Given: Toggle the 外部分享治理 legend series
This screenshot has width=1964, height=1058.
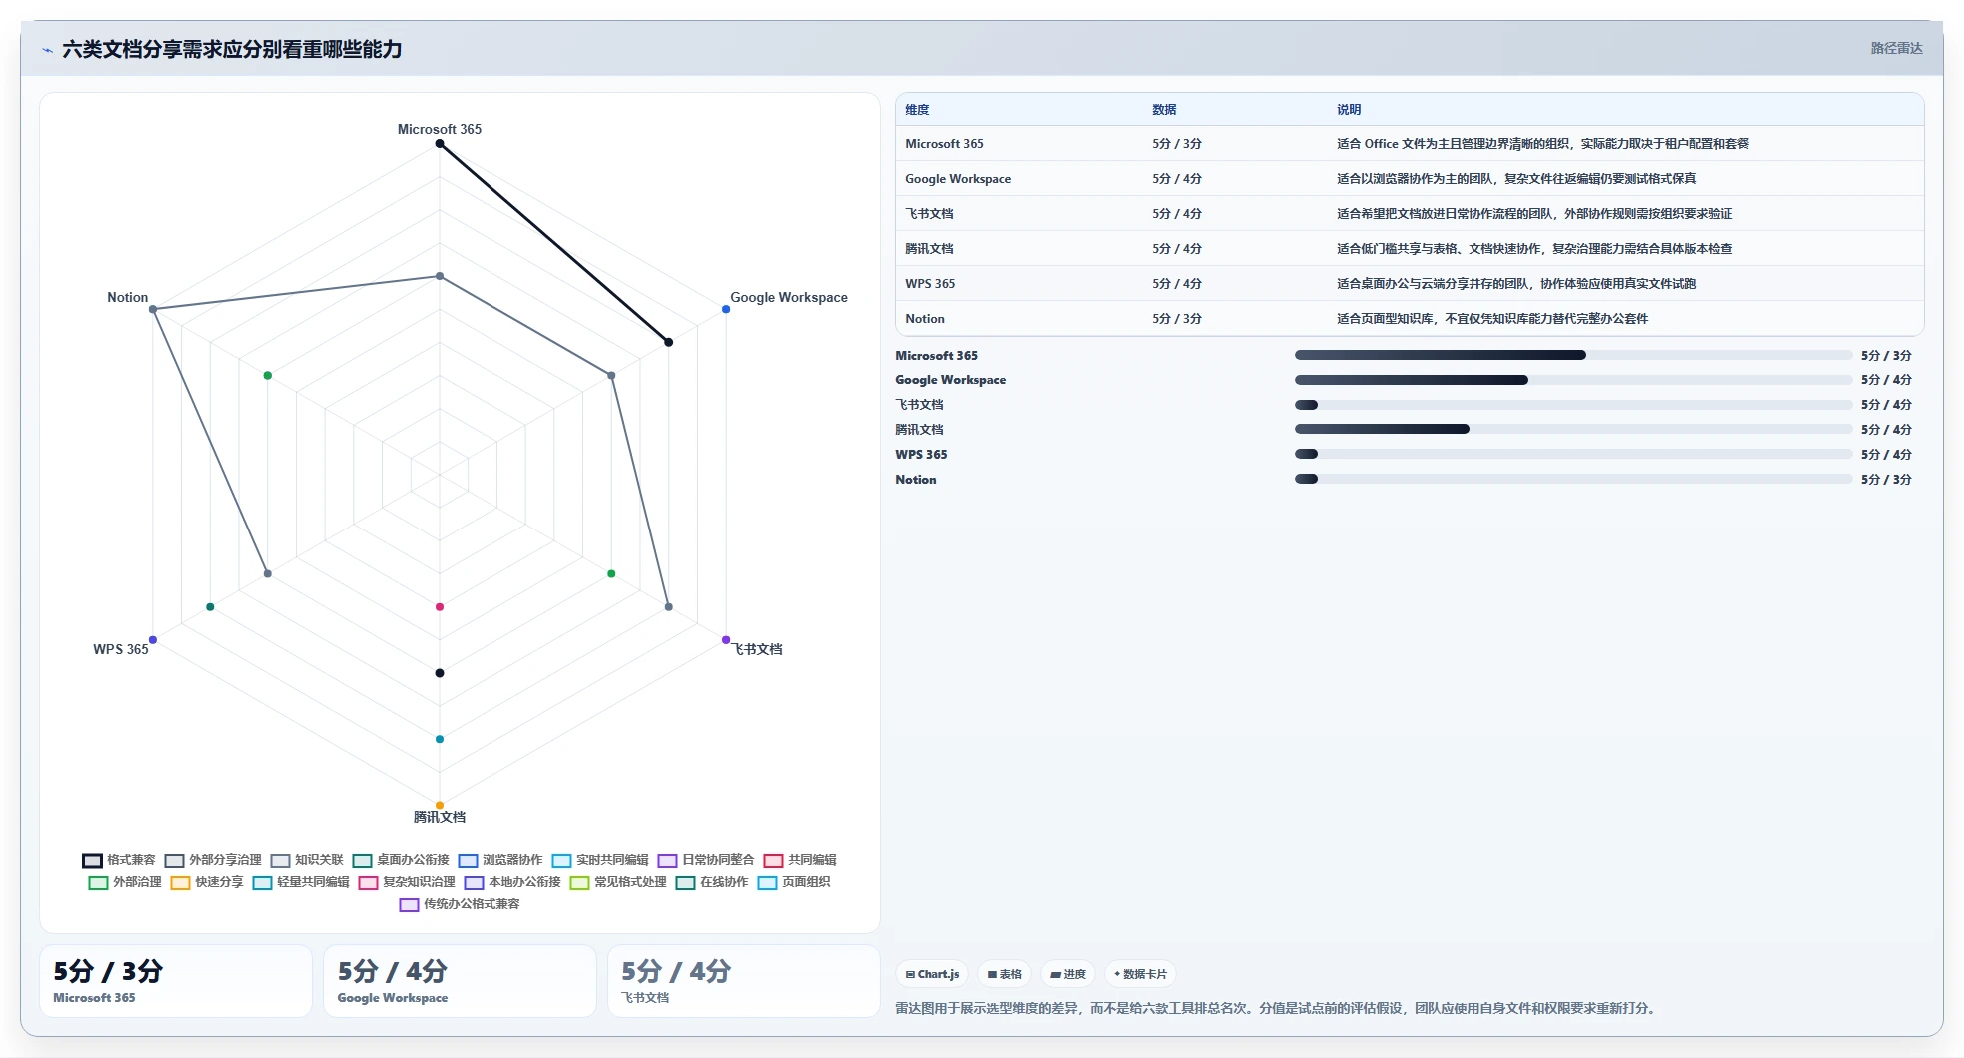Looking at the screenshot, I should tap(213, 860).
